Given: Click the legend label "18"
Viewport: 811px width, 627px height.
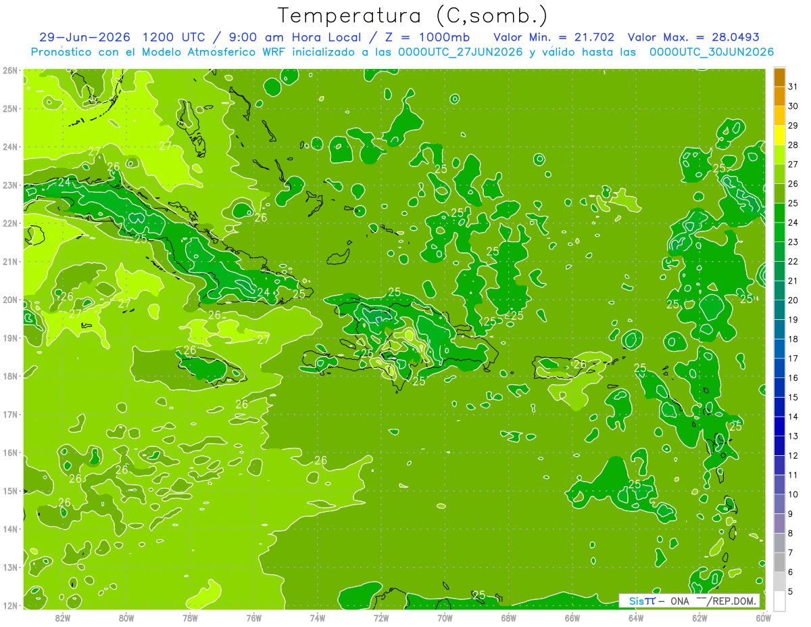Looking at the screenshot, I should point(793,339).
